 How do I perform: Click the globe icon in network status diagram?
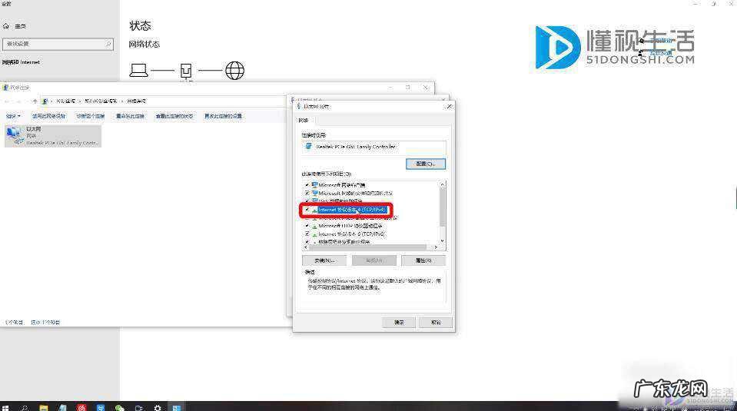tap(234, 71)
